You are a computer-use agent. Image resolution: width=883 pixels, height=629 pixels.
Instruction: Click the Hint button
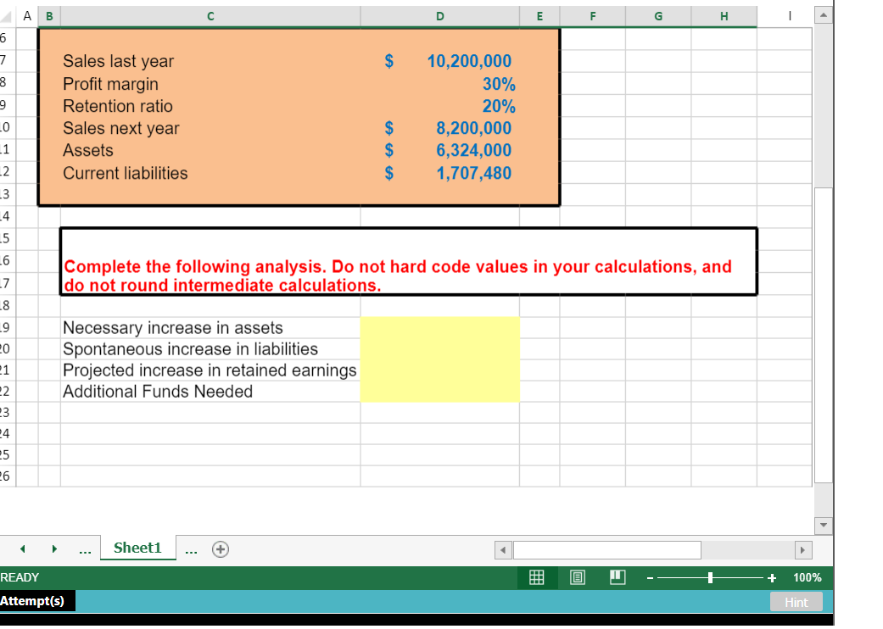point(796,602)
